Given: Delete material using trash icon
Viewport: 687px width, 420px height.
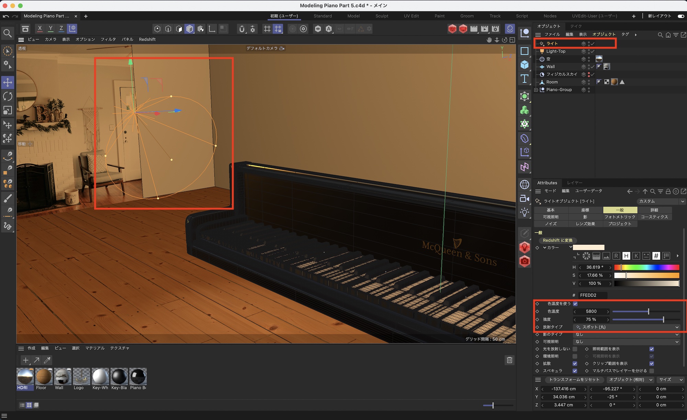Looking at the screenshot, I should click(509, 360).
